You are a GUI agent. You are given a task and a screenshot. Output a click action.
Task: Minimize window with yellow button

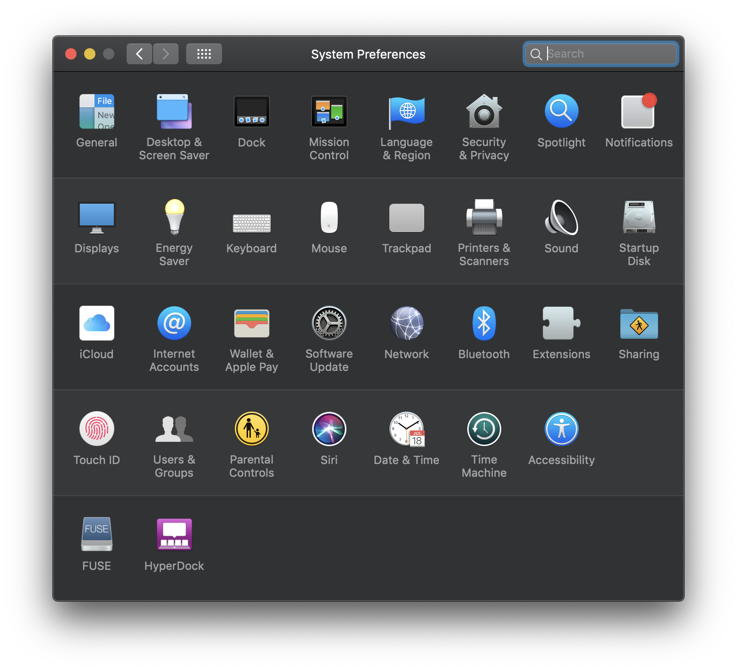pyautogui.click(x=90, y=54)
